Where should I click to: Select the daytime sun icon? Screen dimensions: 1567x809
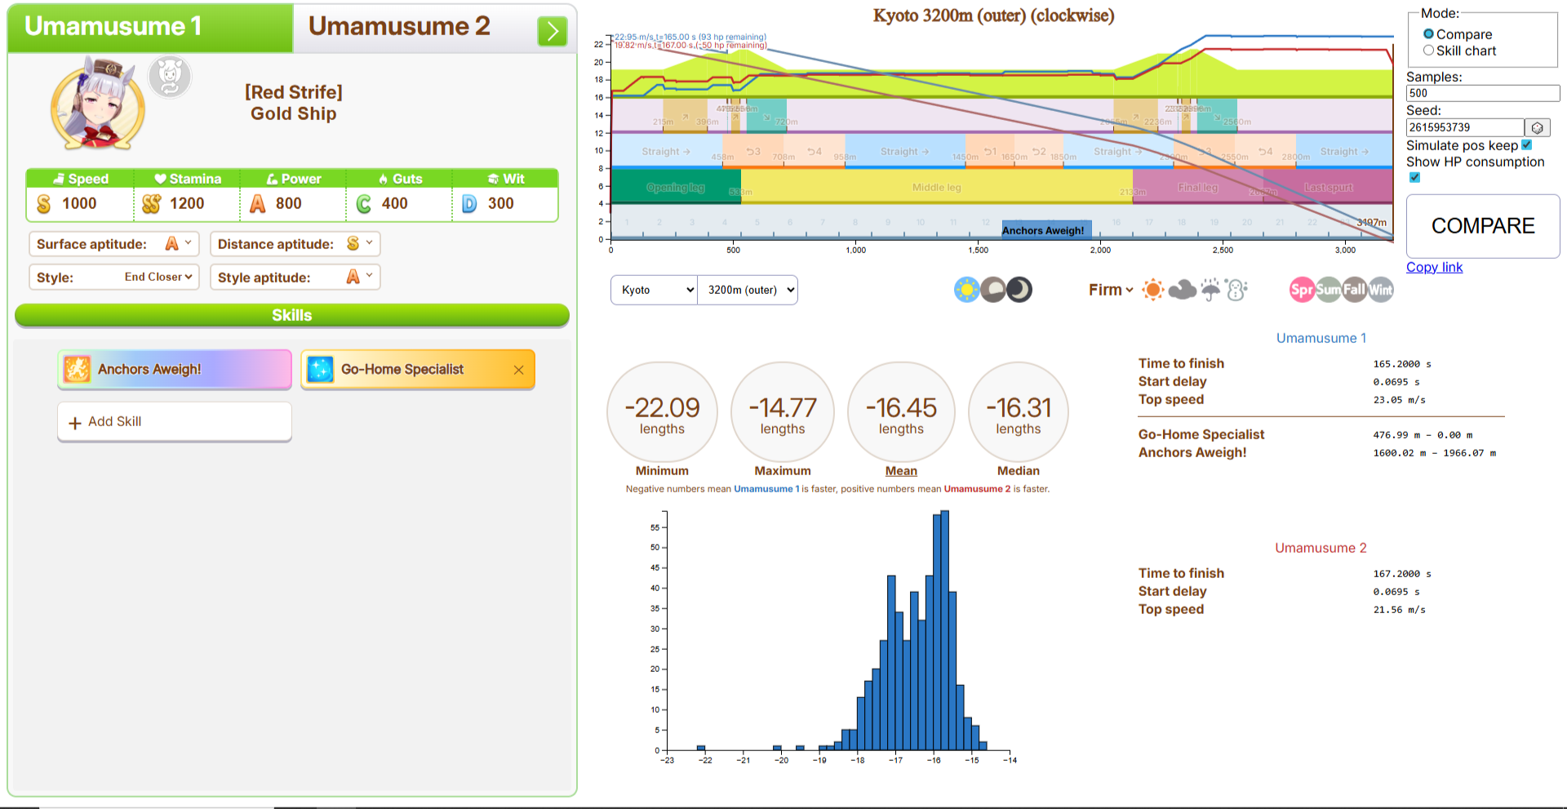point(967,290)
